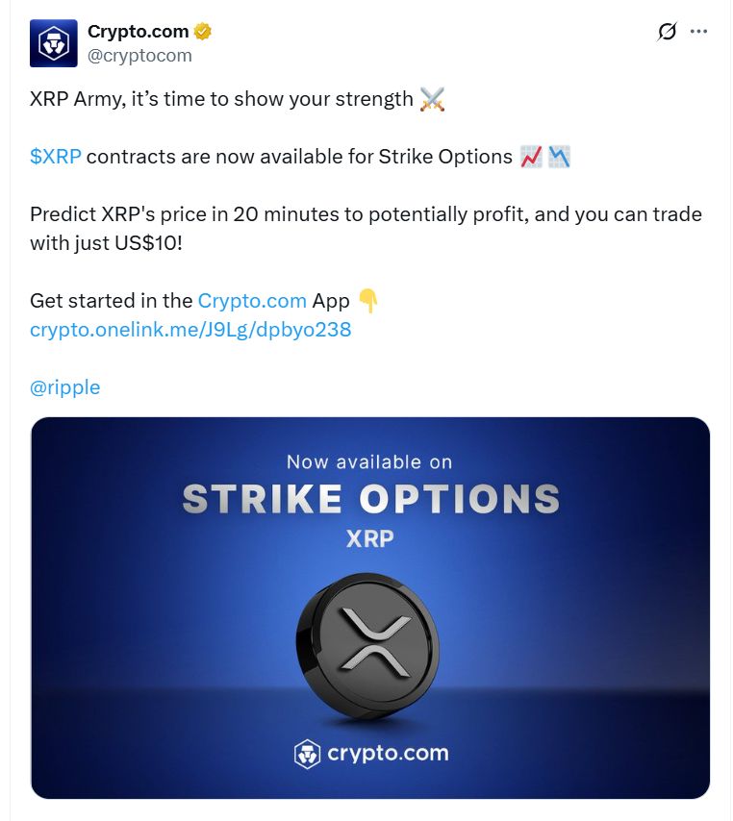
Task: Click the Grok slashed-circle icon
Action: pos(667,32)
